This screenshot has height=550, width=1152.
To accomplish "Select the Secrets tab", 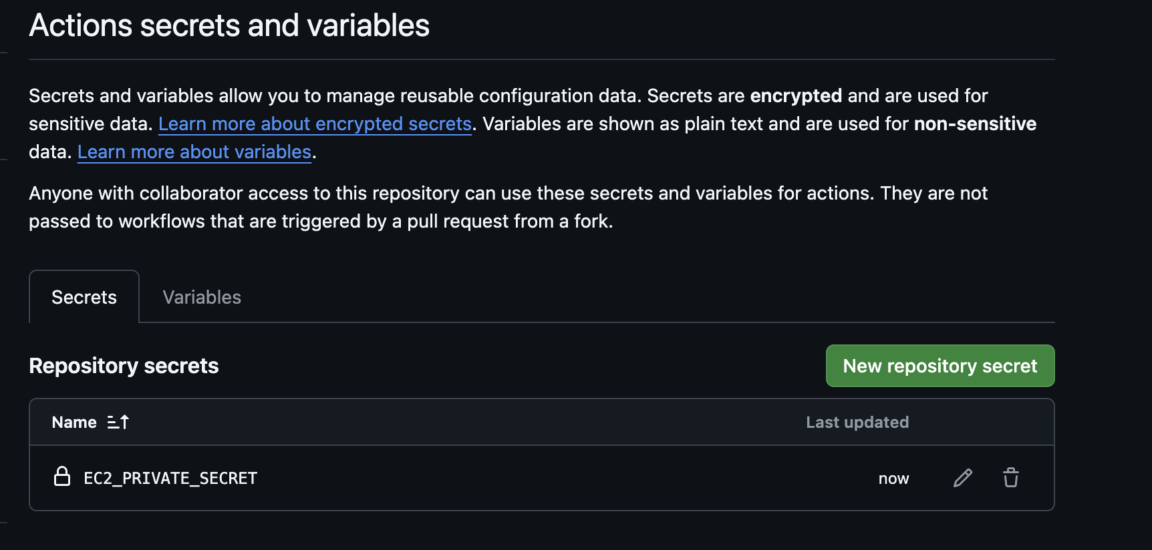I will coord(84,297).
